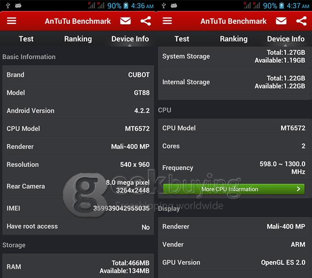The width and height of the screenshot is (312, 278).
Task: Tap first SIM signal icon, right status bar
Action: point(247,6)
